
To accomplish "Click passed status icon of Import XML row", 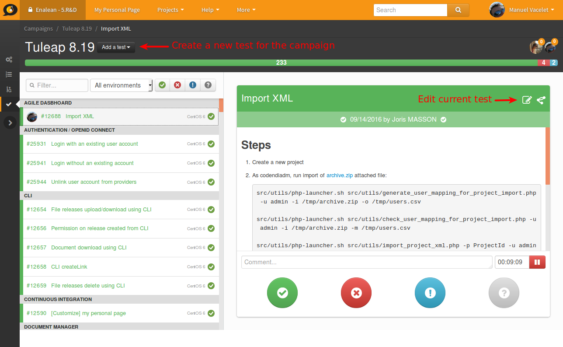I will (211, 116).
